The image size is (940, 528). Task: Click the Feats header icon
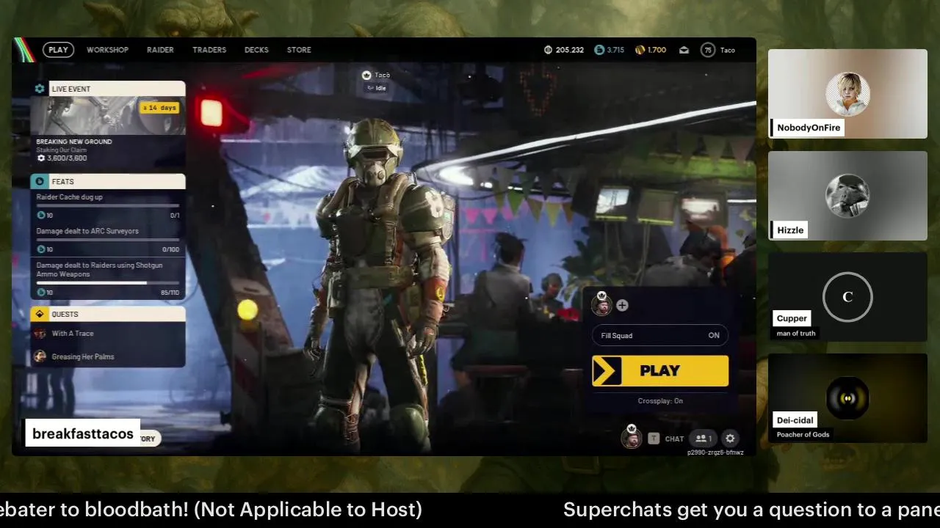pyautogui.click(x=40, y=181)
